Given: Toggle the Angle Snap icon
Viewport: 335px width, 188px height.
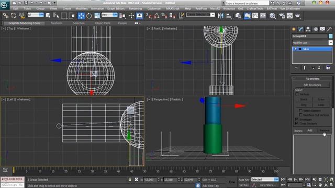Looking at the screenshot, I should click(157, 16).
